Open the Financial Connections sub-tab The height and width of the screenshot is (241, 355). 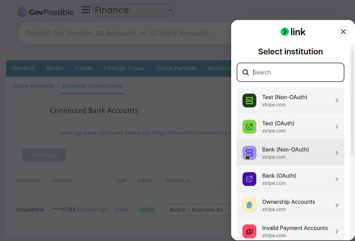pyautogui.click(x=92, y=86)
